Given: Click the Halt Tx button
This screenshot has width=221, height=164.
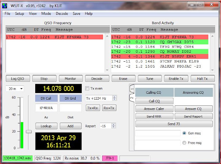Looking at the screenshot, I should tap(203, 79).
